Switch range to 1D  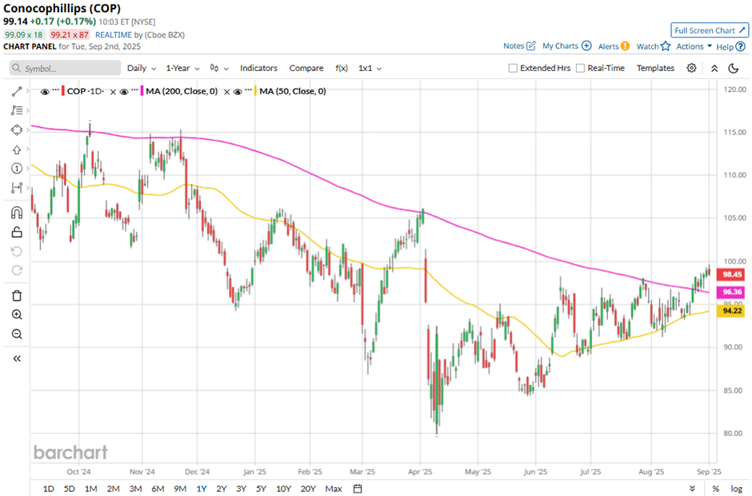click(49, 488)
